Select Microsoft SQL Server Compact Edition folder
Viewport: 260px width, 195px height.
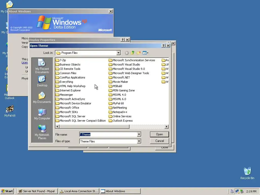(81, 121)
